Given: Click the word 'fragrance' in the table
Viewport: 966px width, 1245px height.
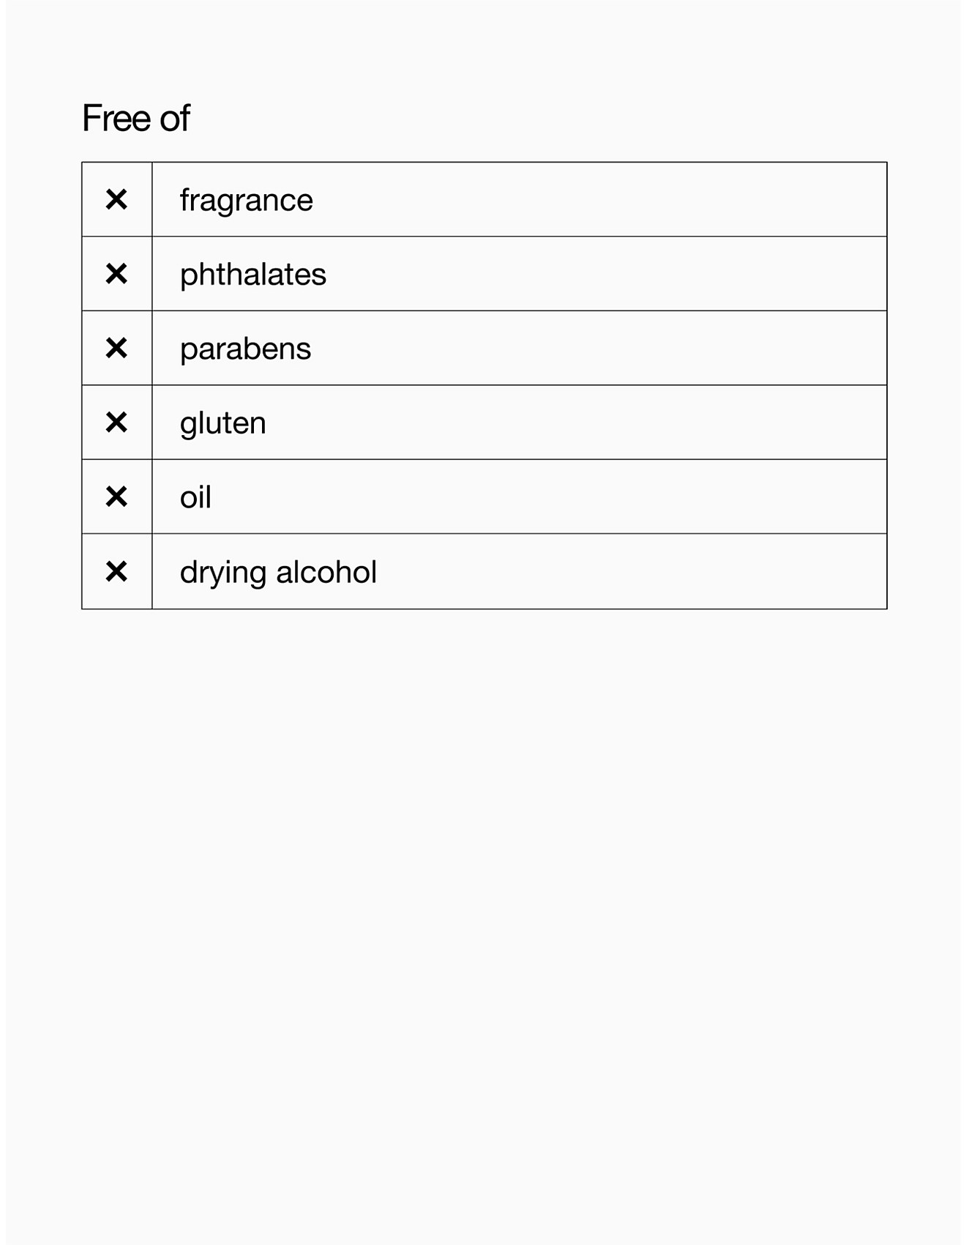Looking at the screenshot, I should [x=246, y=200].
